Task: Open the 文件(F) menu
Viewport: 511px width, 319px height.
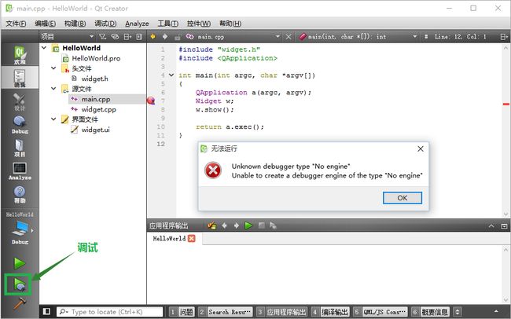Action: point(16,24)
